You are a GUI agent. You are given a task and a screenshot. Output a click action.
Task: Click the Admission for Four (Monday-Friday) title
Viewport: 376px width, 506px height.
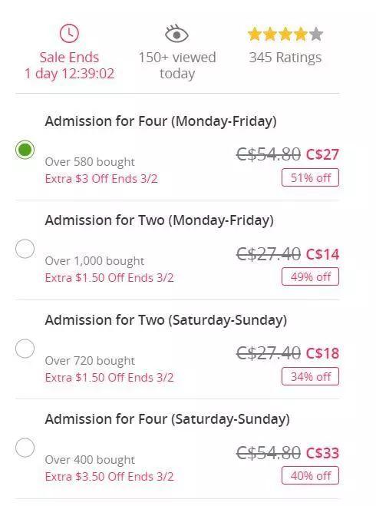[160, 121]
